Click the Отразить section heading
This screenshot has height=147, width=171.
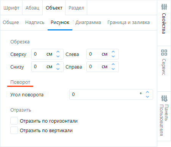(x=21, y=110)
